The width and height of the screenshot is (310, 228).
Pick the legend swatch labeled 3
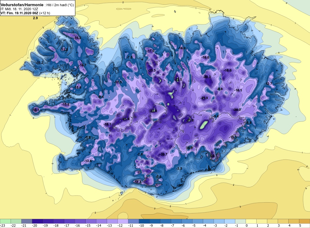point(283,221)
